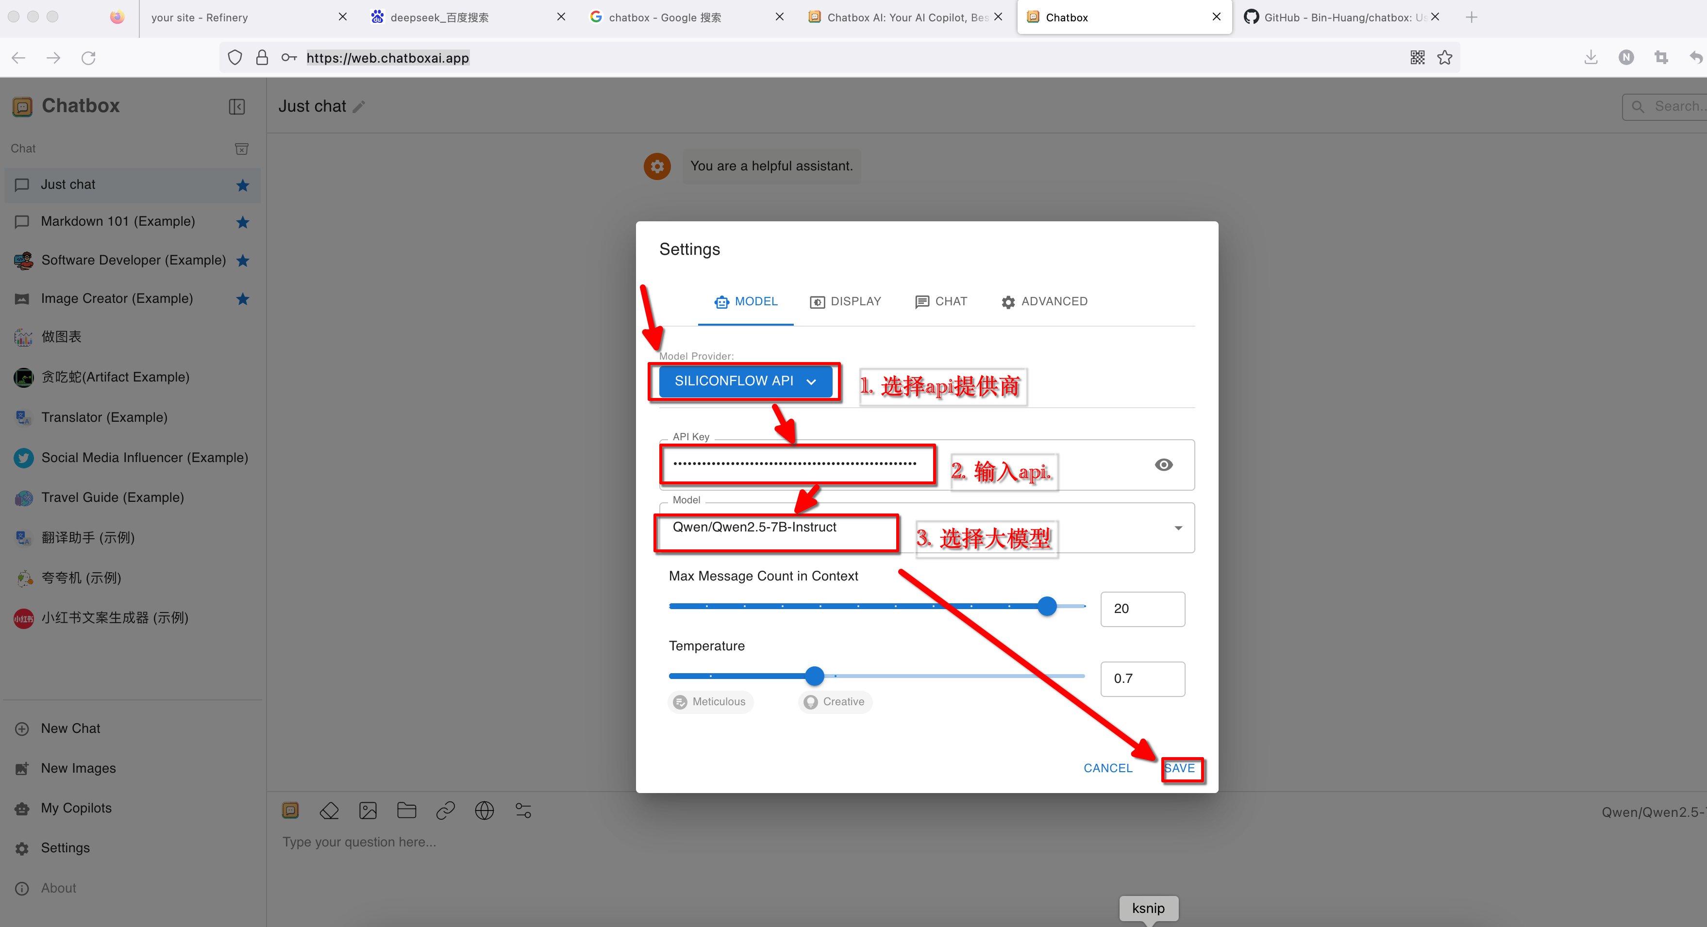Screen dimensions: 1707x927
Task: Open the ADVANCED settings tab
Action: pyautogui.click(x=1044, y=301)
